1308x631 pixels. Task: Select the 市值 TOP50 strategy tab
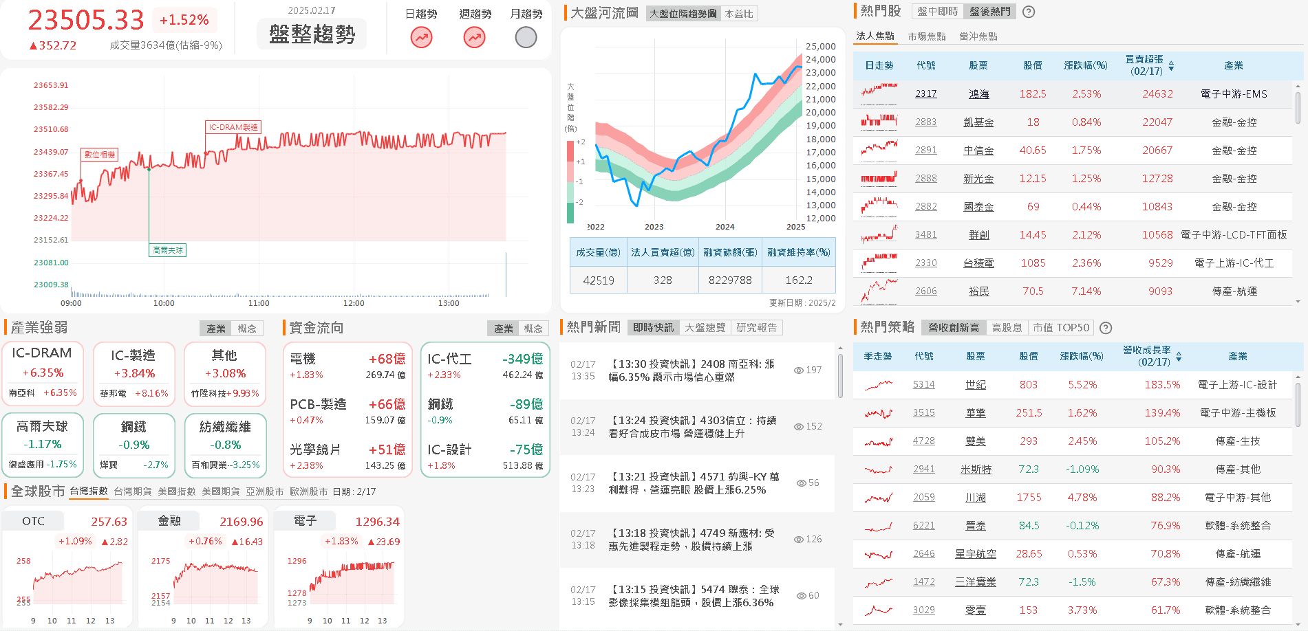click(x=1061, y=328)
